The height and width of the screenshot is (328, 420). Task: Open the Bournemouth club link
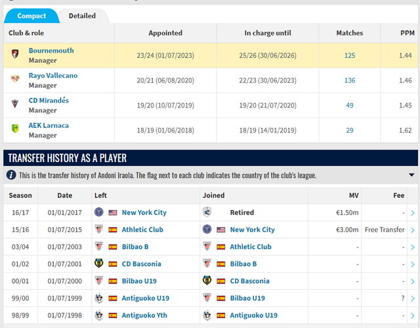point(51,51)
